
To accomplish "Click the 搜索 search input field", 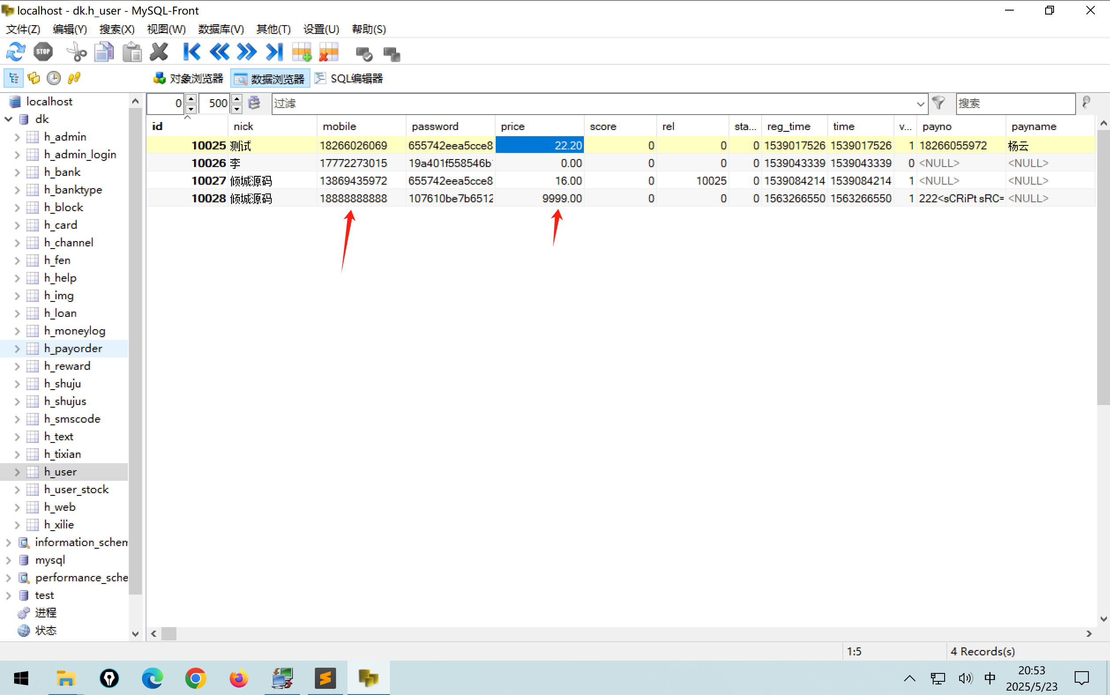I will 1014,104.
